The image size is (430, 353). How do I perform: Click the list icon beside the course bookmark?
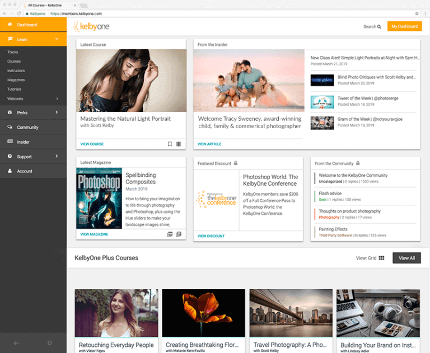(x=179, y=144)
